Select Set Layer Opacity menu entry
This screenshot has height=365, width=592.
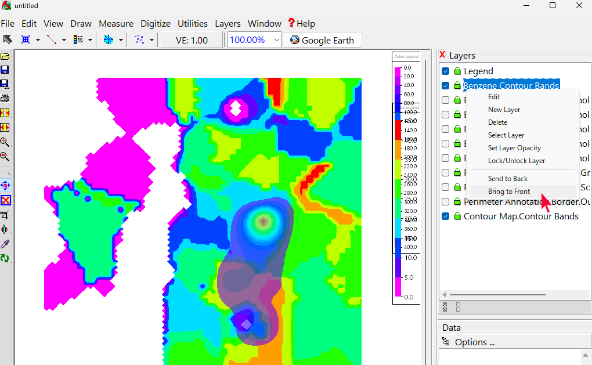click(514, 148)
